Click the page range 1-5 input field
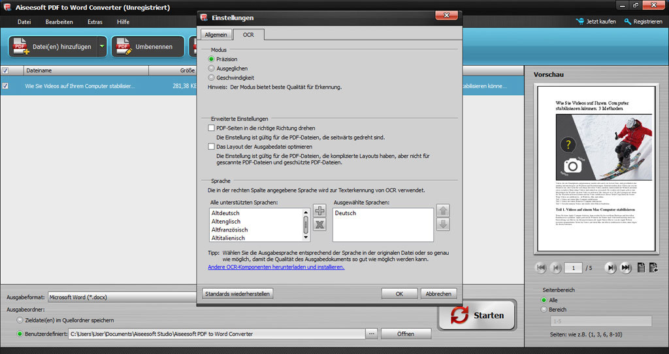Viewport: 669px width, 354px height. click(x=601, y=321)
